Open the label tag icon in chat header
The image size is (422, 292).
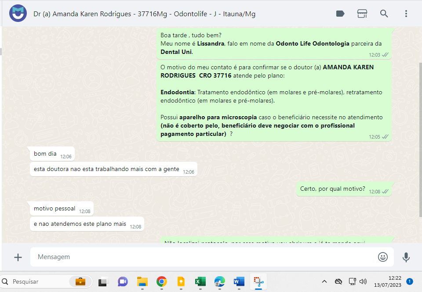point(340,14)
